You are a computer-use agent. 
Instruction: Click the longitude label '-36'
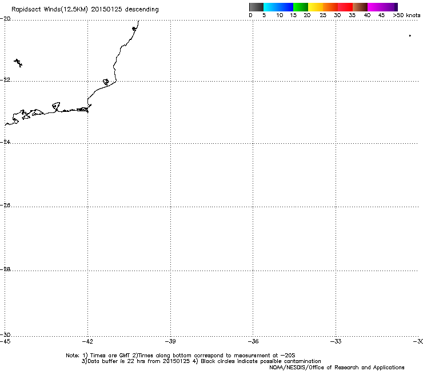[253, 341]
